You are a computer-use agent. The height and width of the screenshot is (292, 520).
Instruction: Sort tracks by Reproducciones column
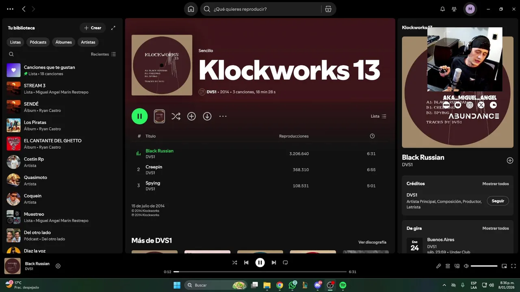[294, 136]
